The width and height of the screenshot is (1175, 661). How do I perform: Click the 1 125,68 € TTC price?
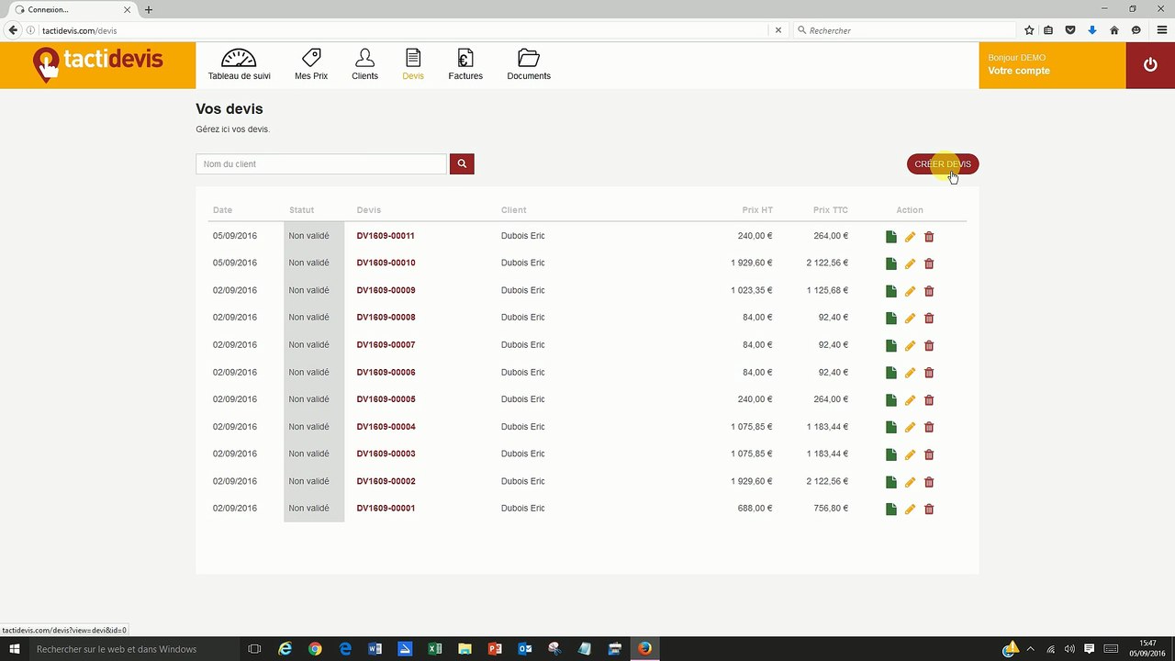point(827,290)
